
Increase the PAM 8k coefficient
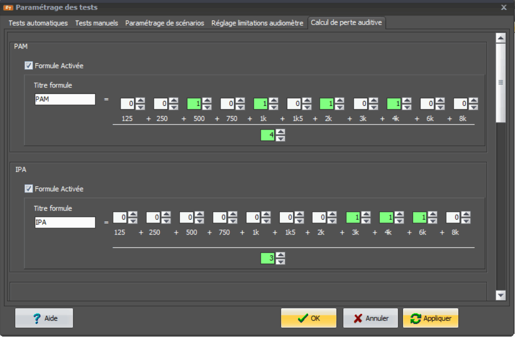[x=473, y=100]
